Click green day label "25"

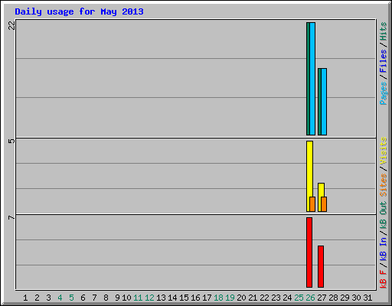299,298
